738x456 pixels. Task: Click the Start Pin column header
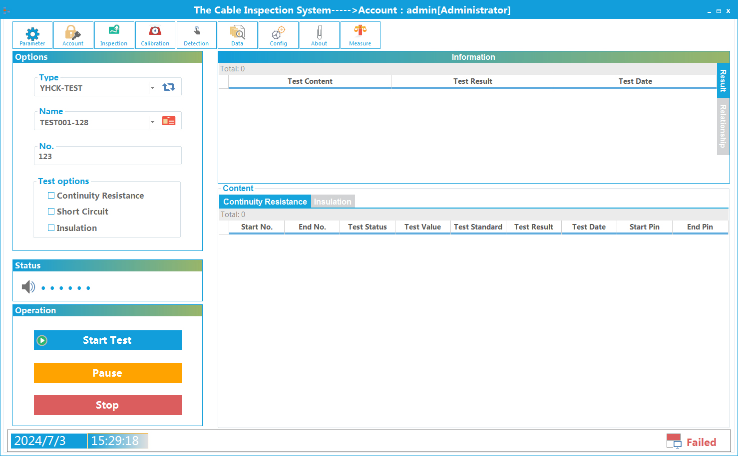(x=644, y=227)
